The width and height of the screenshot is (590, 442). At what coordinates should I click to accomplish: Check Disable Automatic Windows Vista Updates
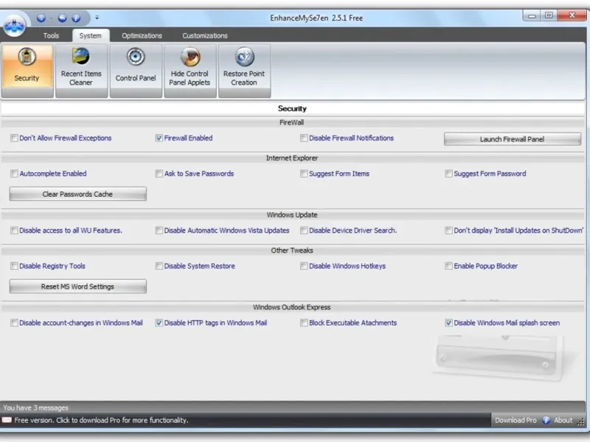[159, 230]
